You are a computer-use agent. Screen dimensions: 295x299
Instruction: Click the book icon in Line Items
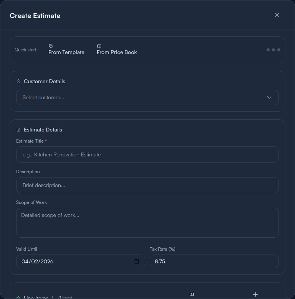[x=192, y=294]
